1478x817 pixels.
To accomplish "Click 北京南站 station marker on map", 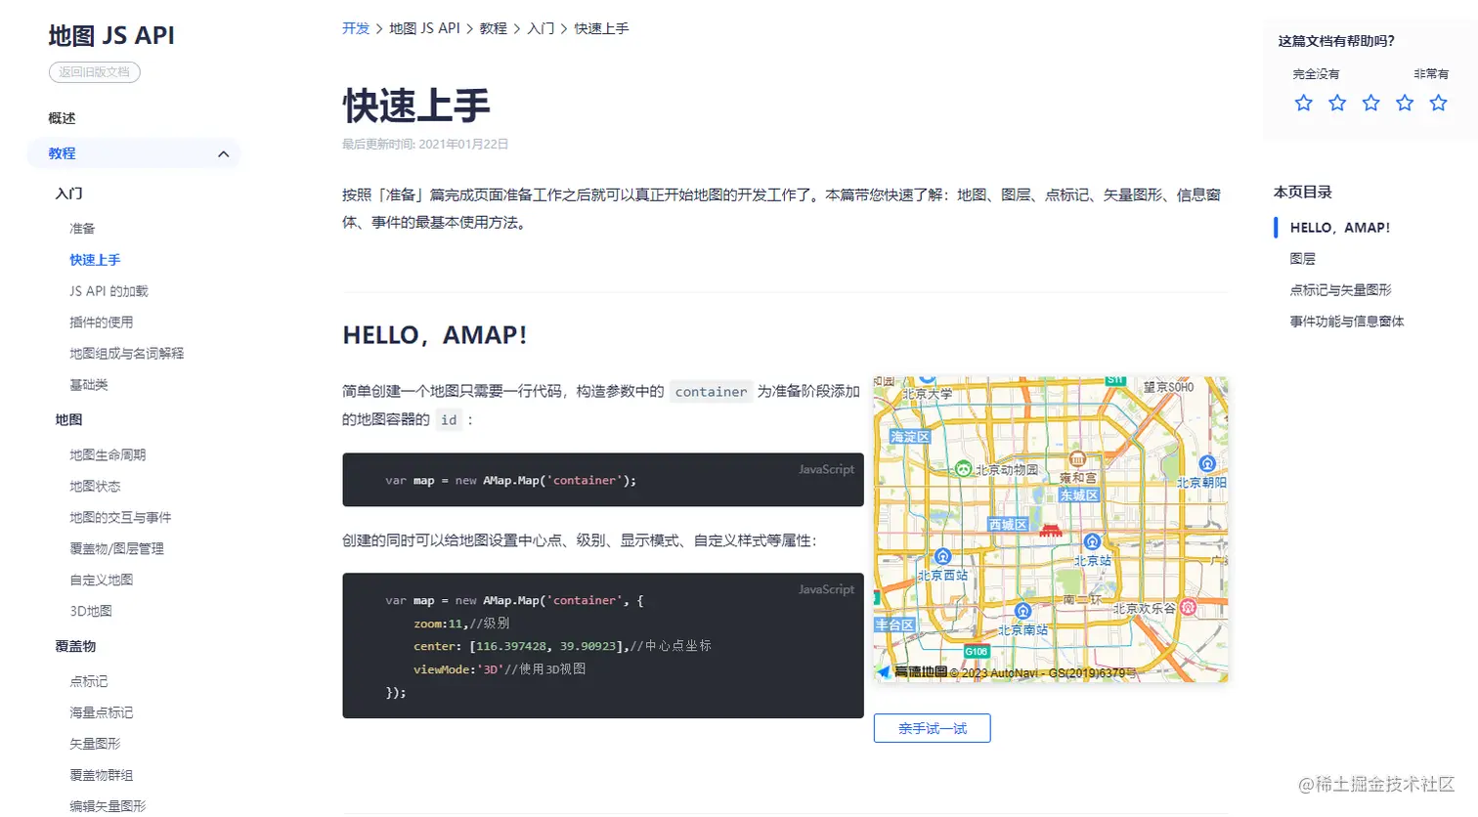I will click(x=1022, y=612).
